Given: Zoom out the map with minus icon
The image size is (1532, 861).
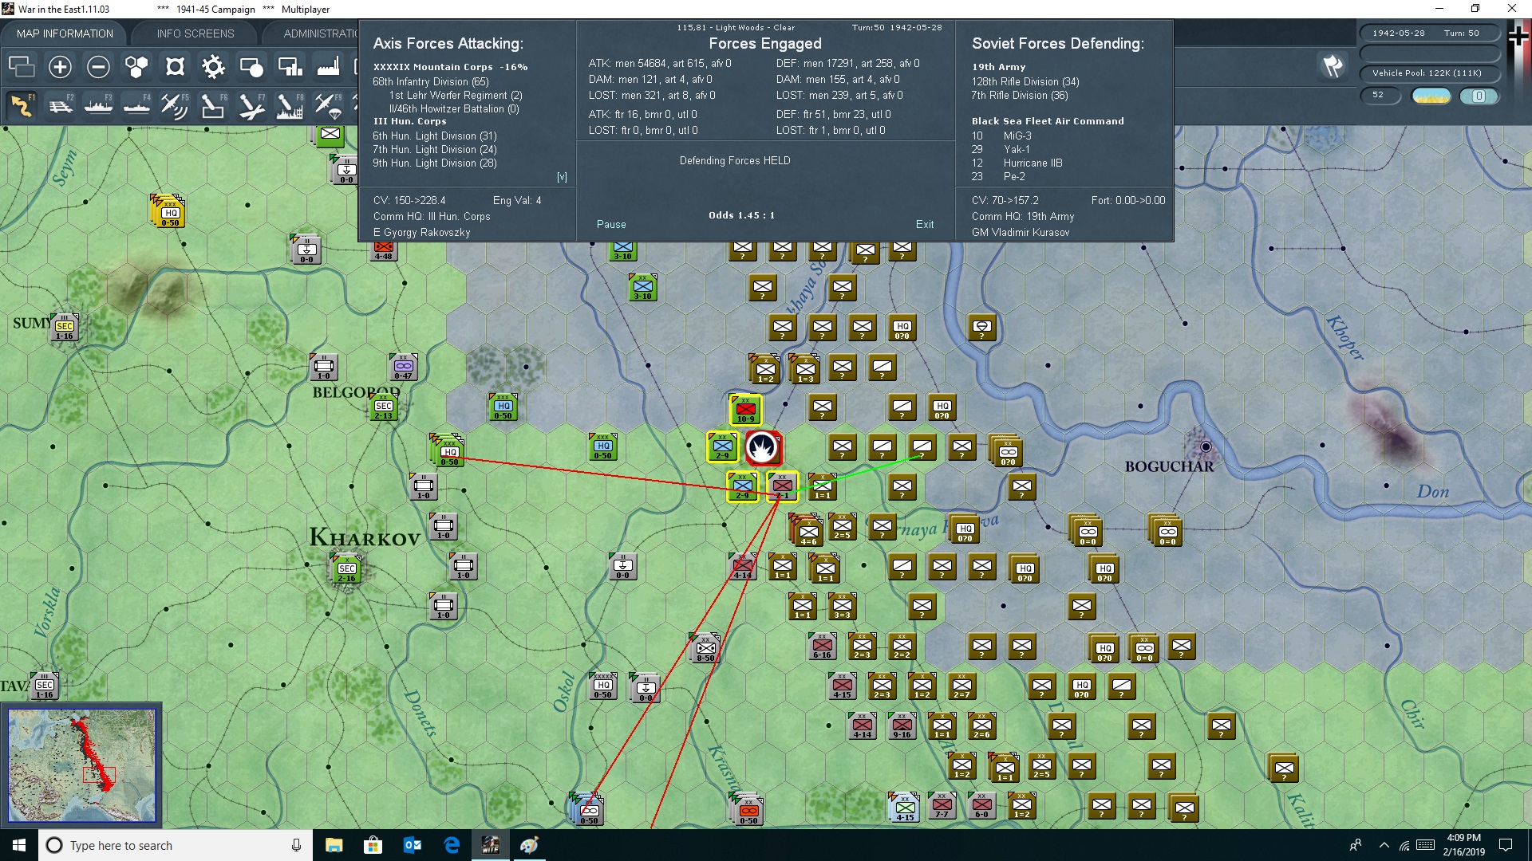Looking at the screenshot, I should pos(98,67).
